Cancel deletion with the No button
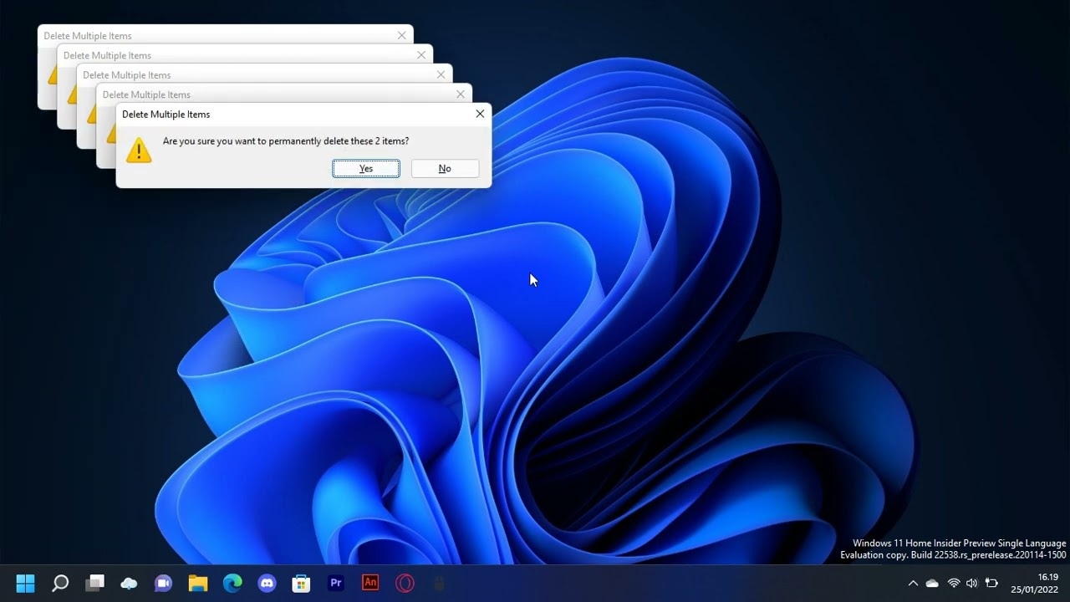1070x602 pixels. click(445, 168)
